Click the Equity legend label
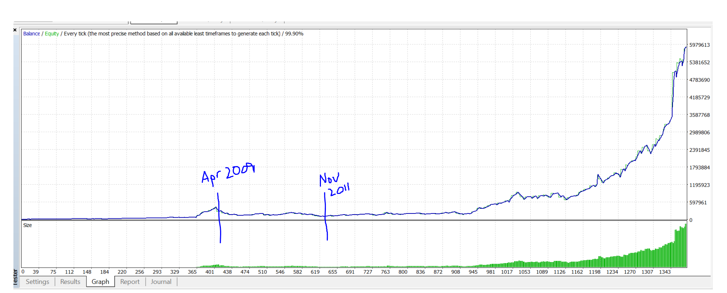 [x=52, y=34]
